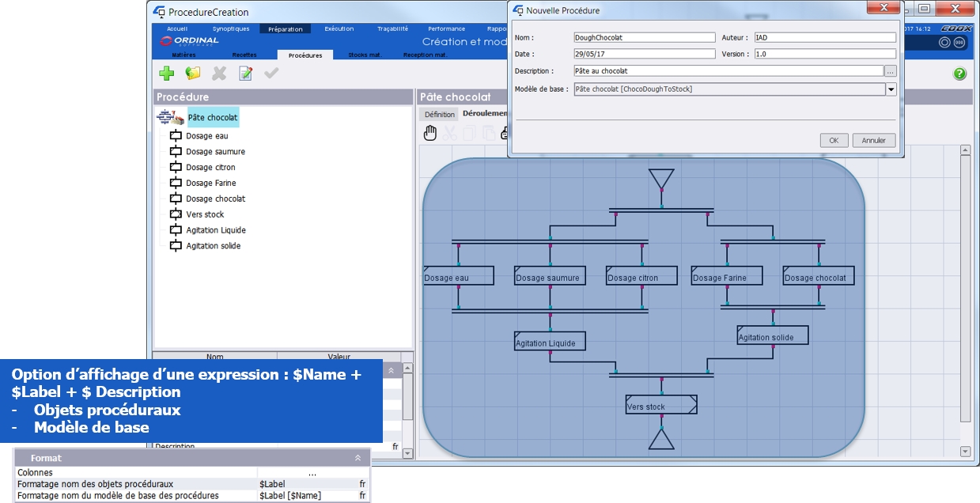This screenshot has width=980, height=503.
Task: Open the Performance menu
Action: [x=447, y=29]
